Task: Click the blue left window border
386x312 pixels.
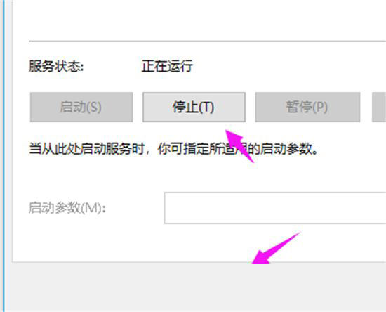Action: [3, 156]
